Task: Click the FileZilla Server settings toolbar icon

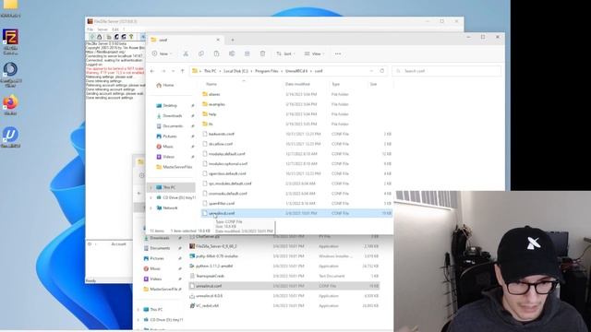Action: tap(109, 37)
